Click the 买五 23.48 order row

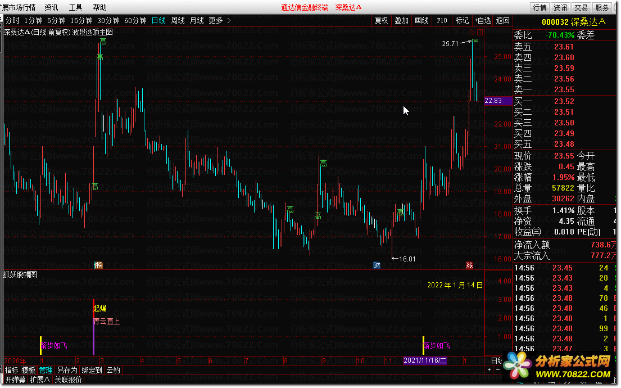565,145
